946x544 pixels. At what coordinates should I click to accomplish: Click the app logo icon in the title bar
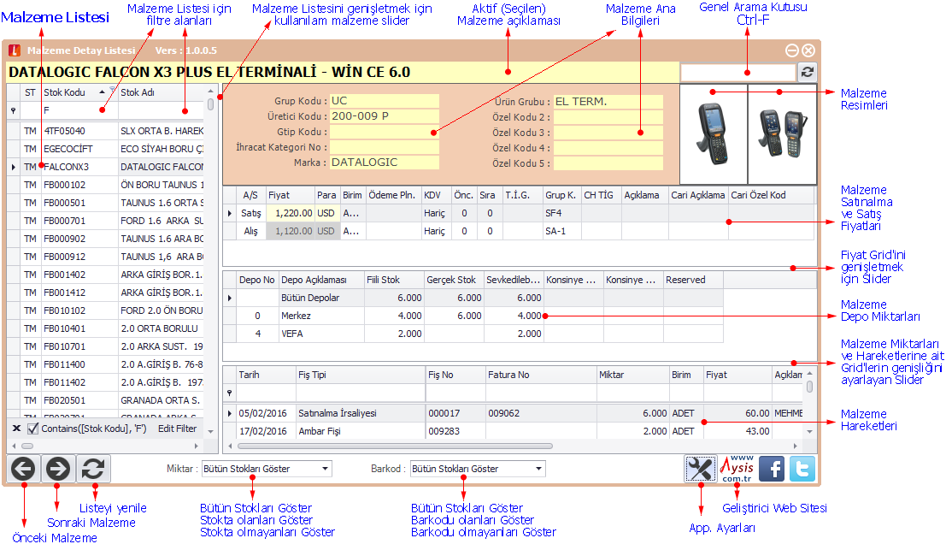tap(14, 50)
